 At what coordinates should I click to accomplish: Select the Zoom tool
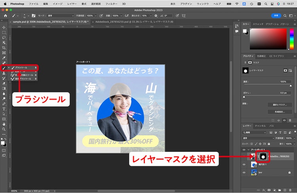4,129
